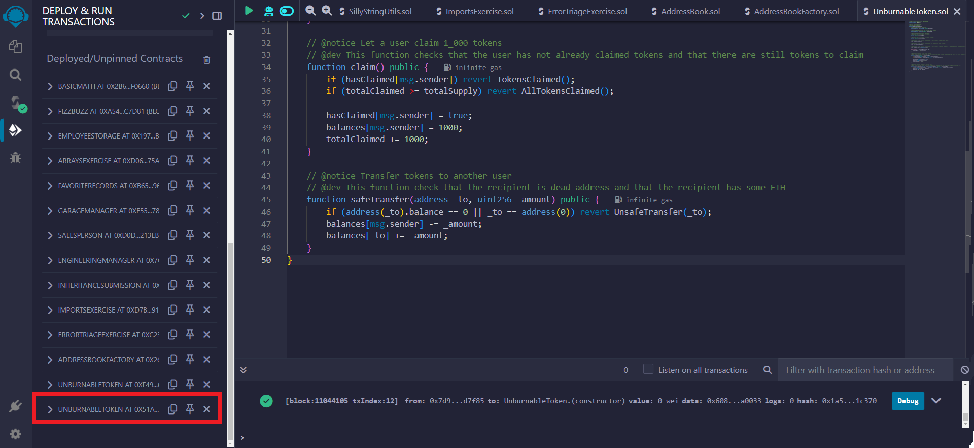Expand ARRAYSEXERCISE deployed contract

point(50,161)
